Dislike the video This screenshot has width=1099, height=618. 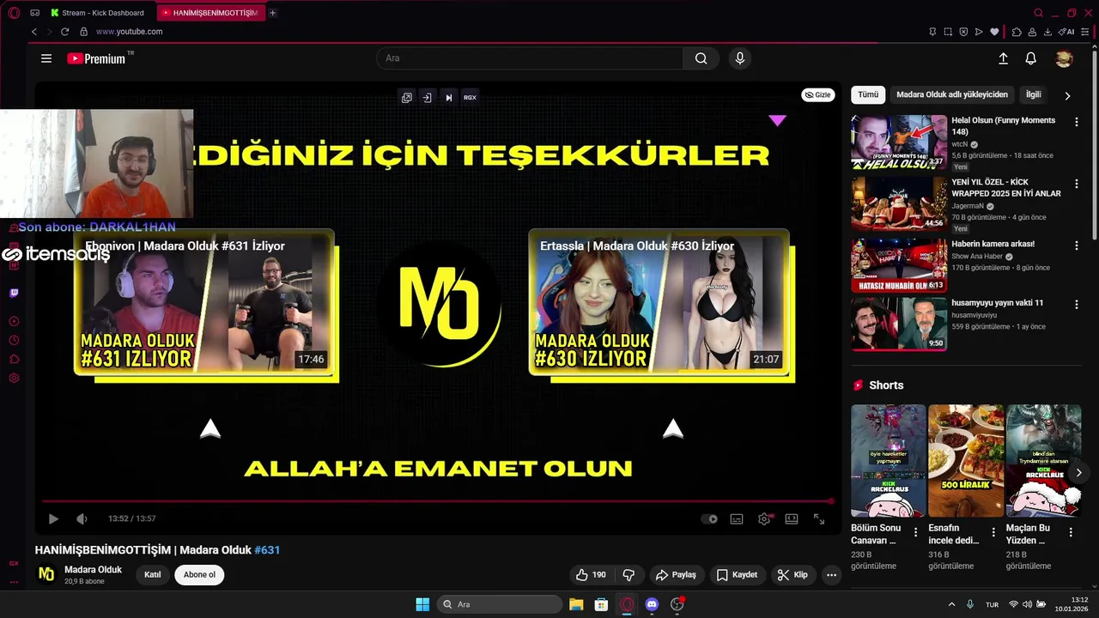(628, 575)
